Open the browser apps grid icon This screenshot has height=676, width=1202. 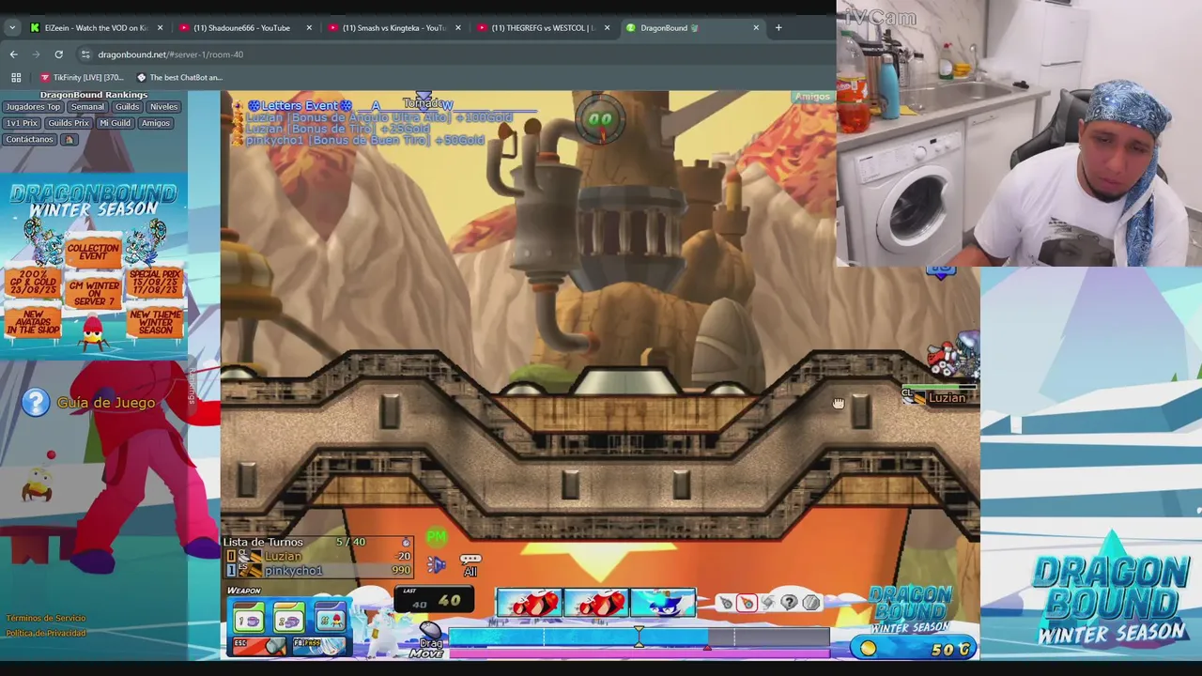point(16,77)
